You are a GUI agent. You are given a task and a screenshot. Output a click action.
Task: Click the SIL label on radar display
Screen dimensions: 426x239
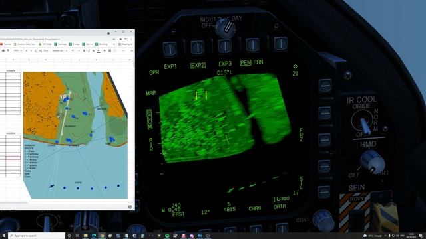pyautogui.click(x=301, y=183)
